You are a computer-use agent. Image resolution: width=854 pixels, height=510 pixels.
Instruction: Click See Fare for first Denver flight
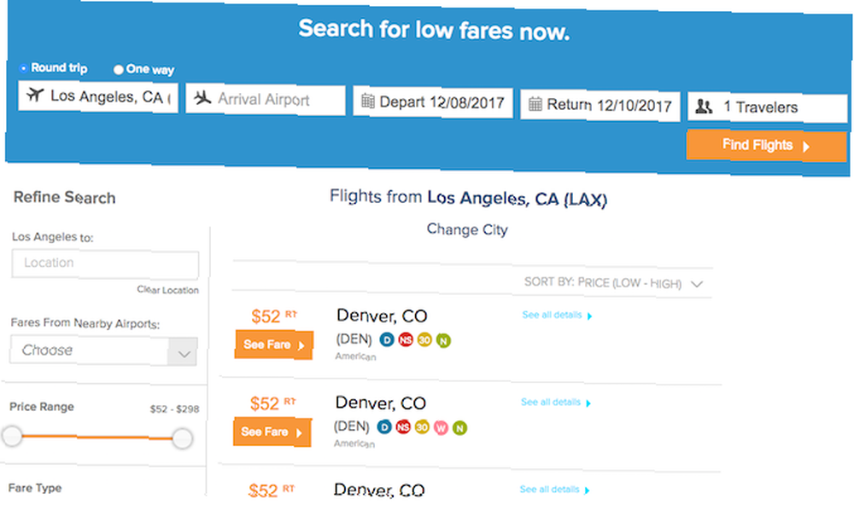click(274, 345)
